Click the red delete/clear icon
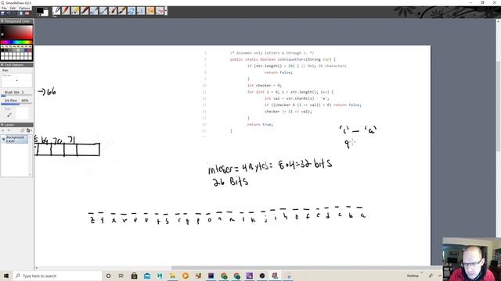Viewport: 501px width, 281px height. coord(27,13)
